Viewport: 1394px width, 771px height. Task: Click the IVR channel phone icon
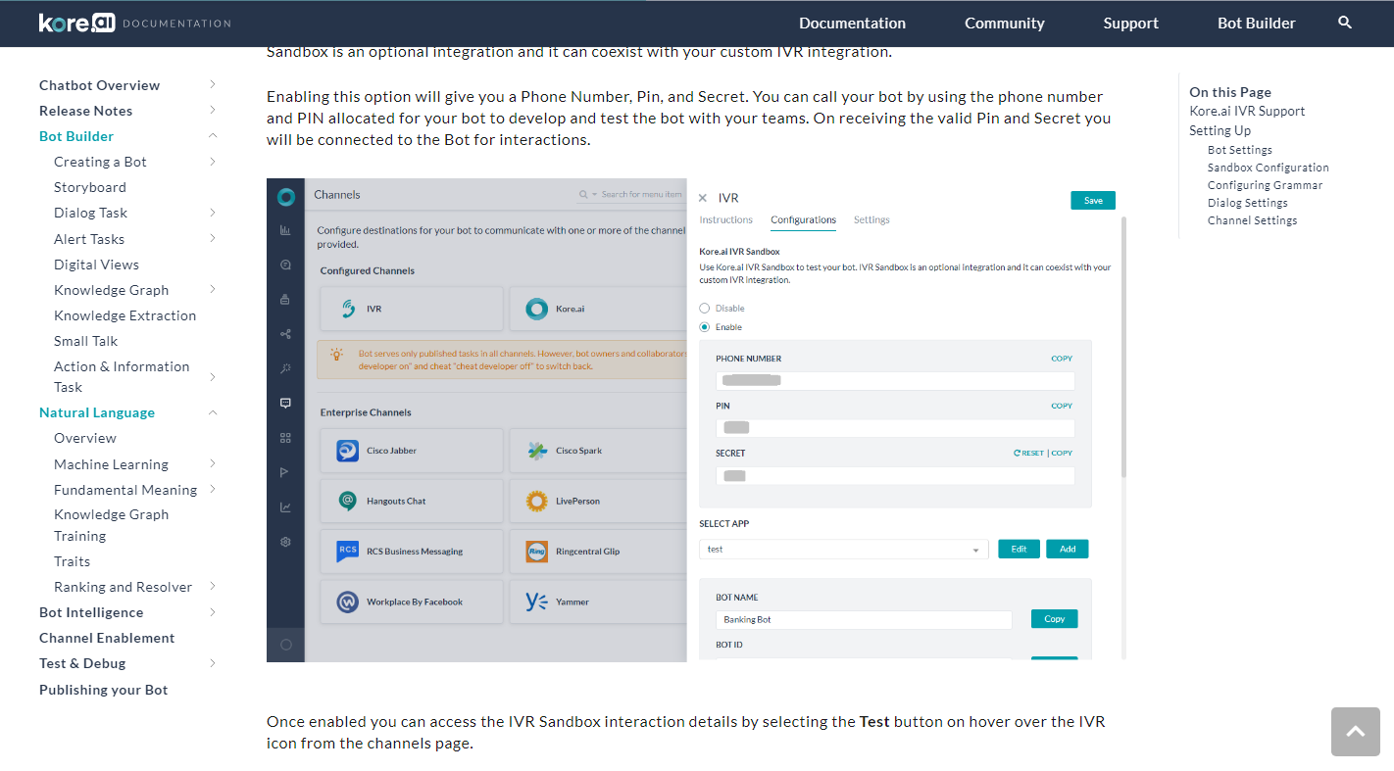pos(347,309)
